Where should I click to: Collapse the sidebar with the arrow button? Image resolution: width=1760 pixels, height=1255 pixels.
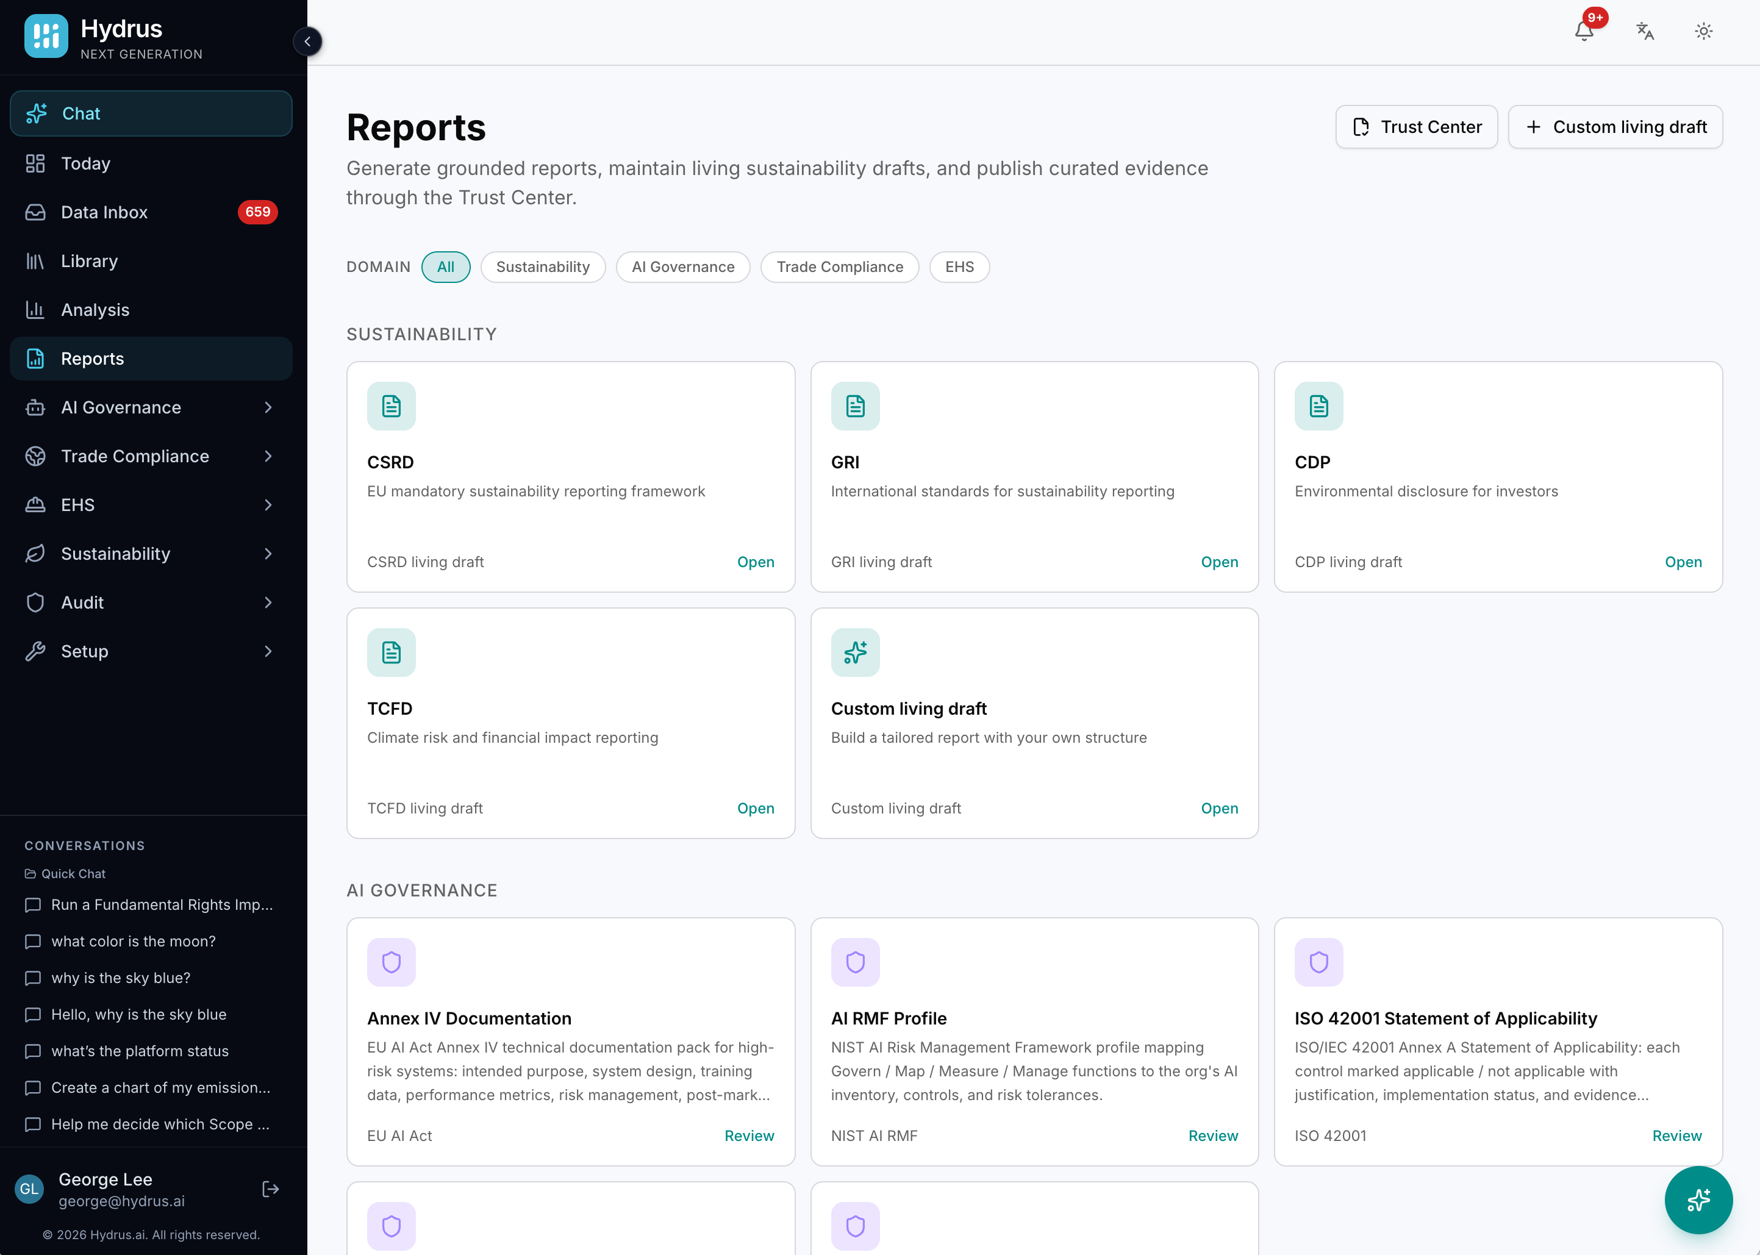pyautogui.click(x=307, y=41)
